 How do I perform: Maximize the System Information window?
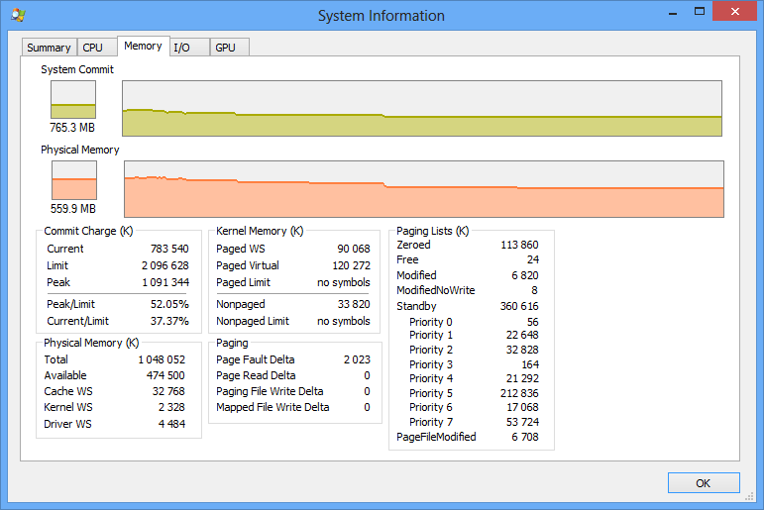pyautogui.click(x=700, y=12)
